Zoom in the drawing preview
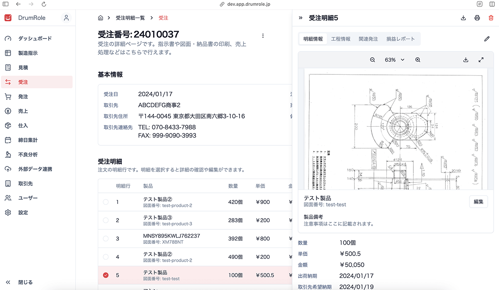499x290 pixels. pos(418,60)
